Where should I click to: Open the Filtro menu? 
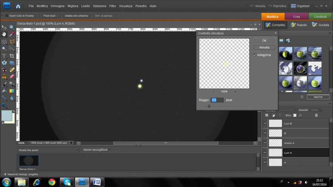pyautogui.click(x=112, y=6)
